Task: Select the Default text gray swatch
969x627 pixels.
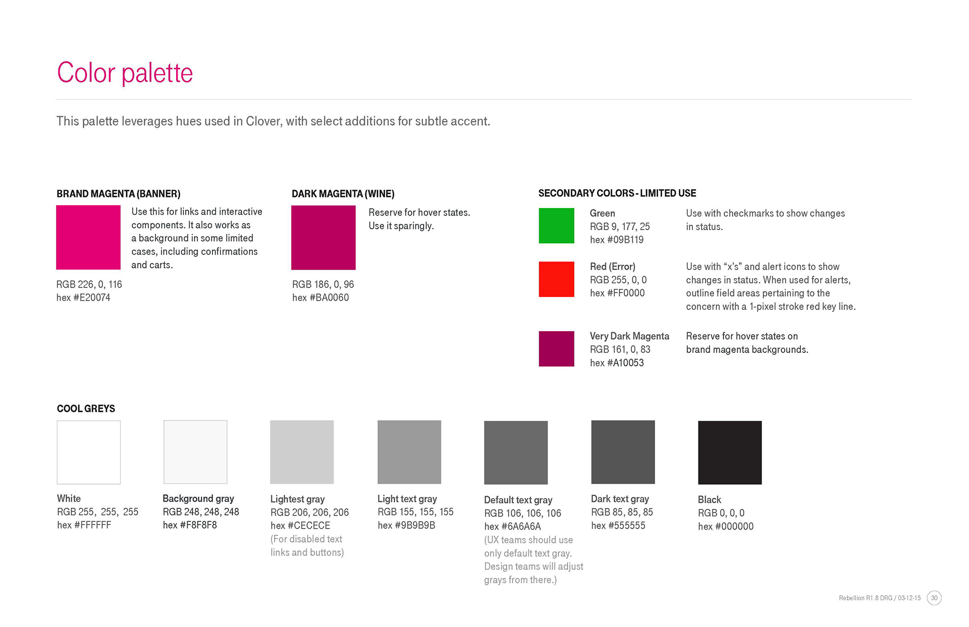Action: point(516,452)
